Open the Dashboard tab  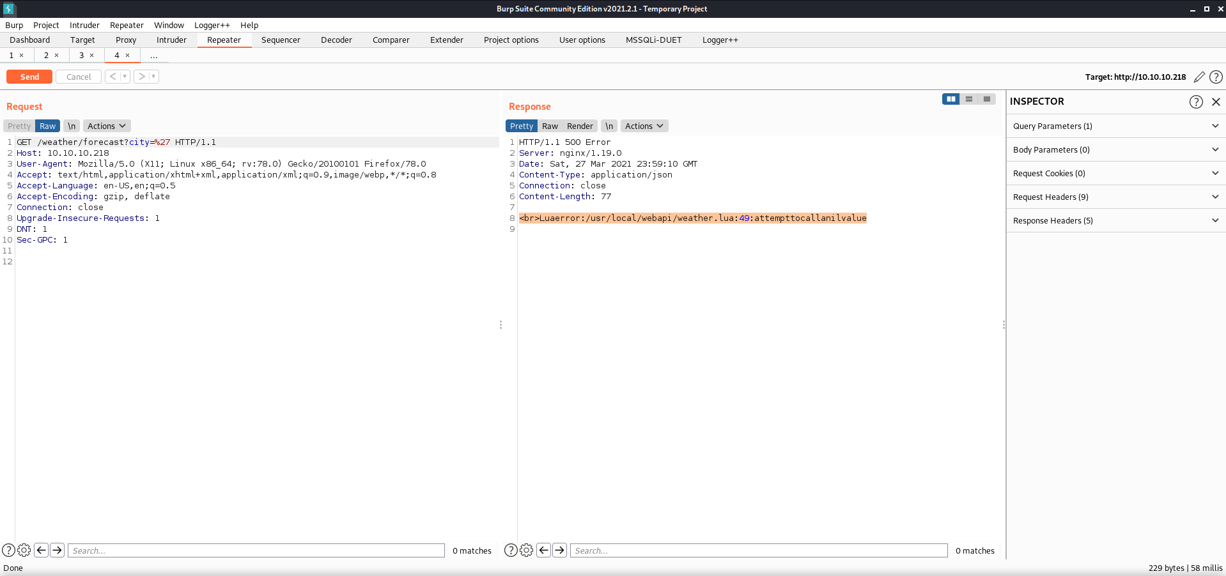pos(29,40)
